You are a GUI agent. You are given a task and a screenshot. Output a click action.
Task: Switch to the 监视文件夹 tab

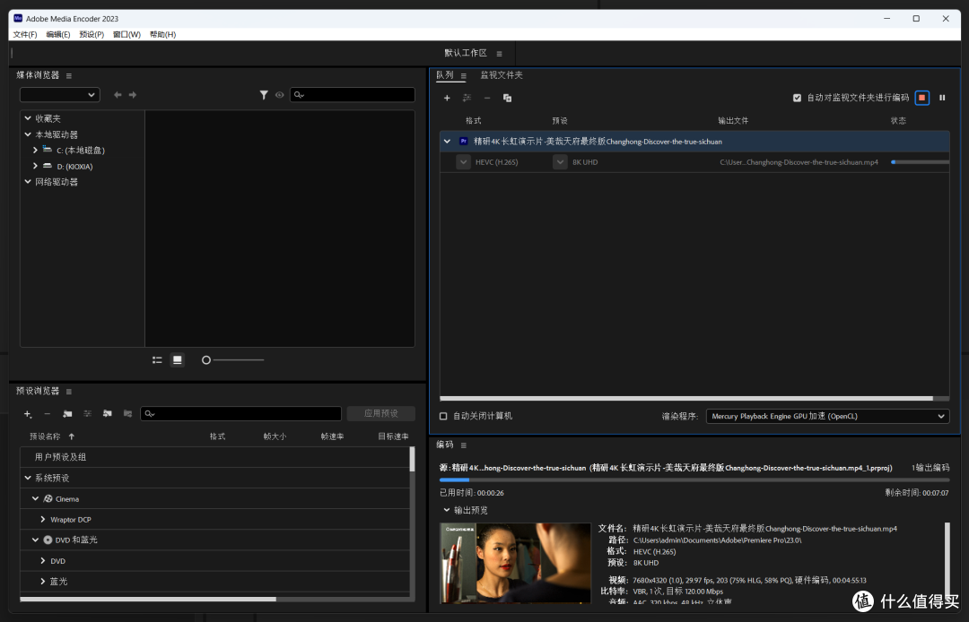pyautogui.click(x=502, y=74)
